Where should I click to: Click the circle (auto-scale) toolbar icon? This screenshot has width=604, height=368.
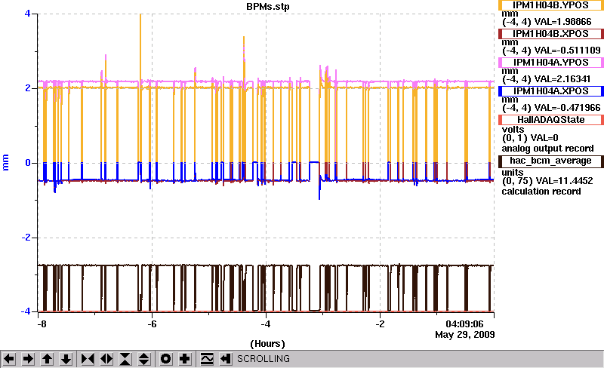(x=165, y=359)
